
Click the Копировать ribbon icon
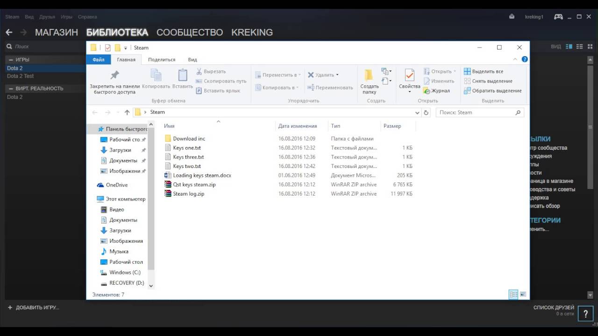[156, 75]
